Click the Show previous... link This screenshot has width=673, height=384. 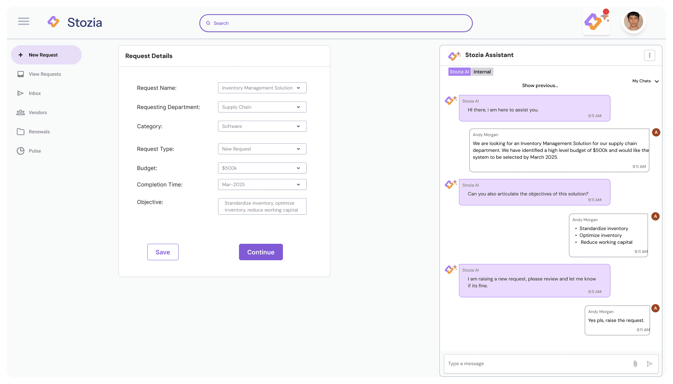tap(540, 85)
